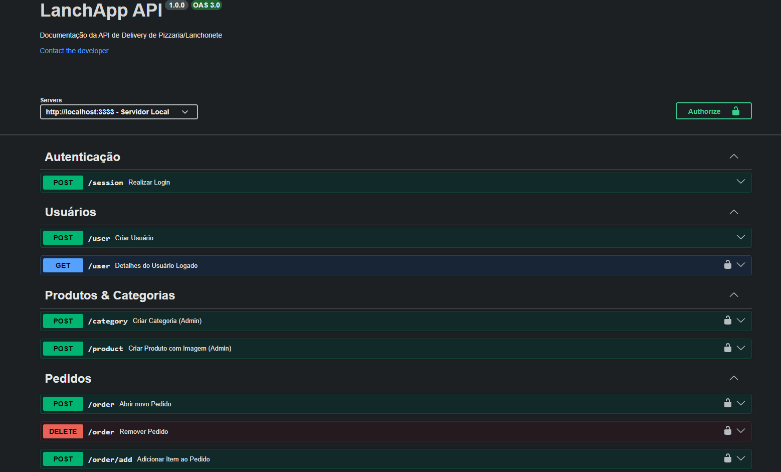Screen dimensions: 781x472
Task: Click the lock icon on POST /product row
Action: (727, 348)
